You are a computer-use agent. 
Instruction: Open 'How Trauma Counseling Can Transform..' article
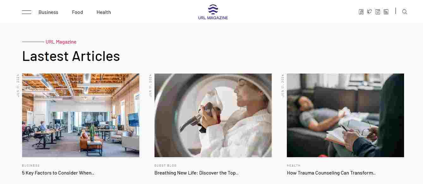(x=331, y=173)
